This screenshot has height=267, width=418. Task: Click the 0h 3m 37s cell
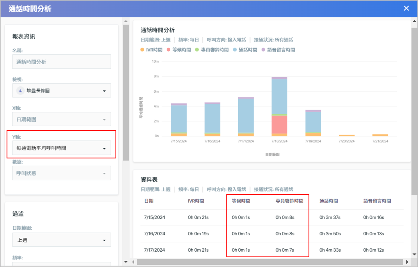[330, 217]
